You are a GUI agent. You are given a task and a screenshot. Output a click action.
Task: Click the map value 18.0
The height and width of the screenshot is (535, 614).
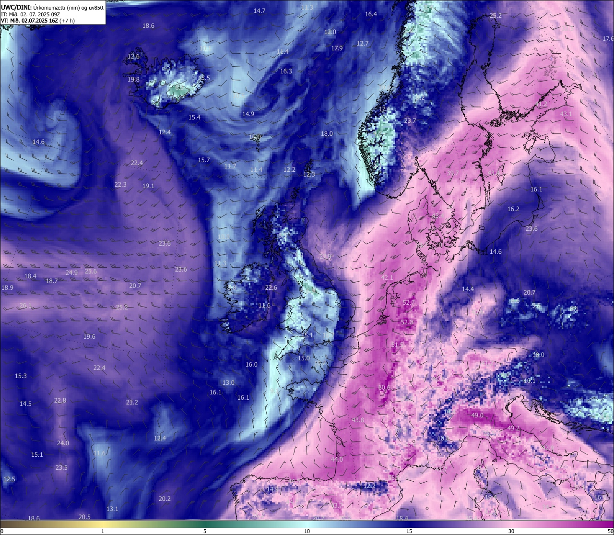click(x=327, y=134)
